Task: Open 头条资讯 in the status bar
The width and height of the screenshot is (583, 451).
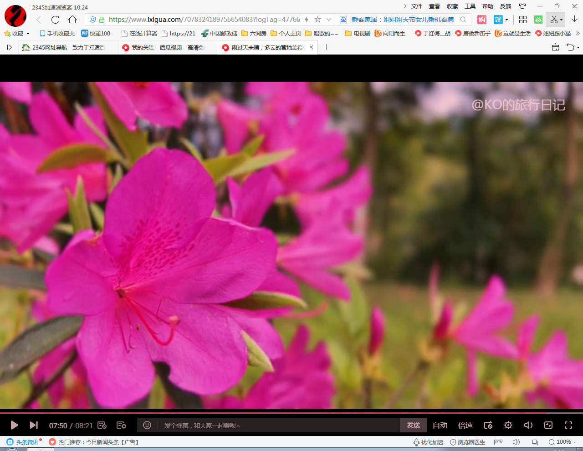Action: coord(23,442)
